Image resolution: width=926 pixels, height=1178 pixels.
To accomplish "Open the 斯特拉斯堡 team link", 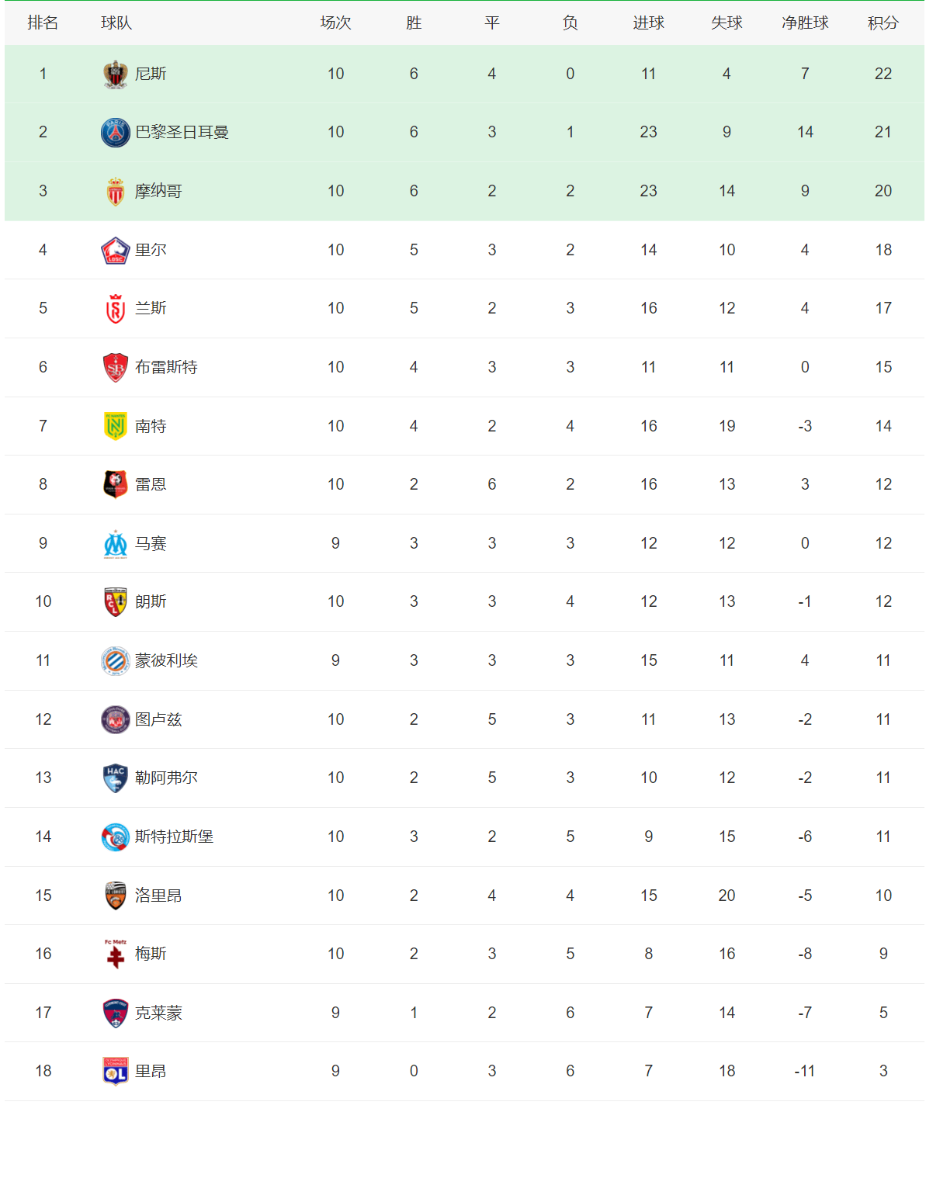I will point(174,837).
